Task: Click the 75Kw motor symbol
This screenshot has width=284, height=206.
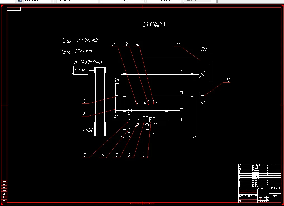Action: click(x=81, y=70)
